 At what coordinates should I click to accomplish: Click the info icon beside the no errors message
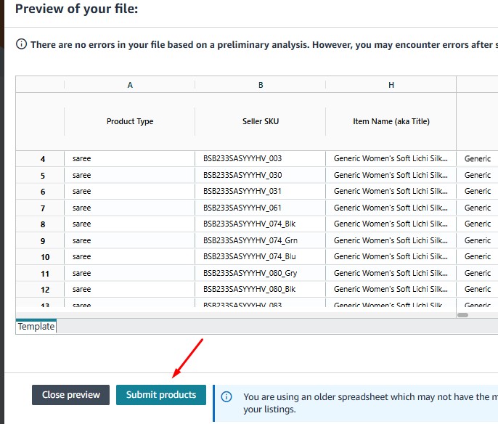click(x=22, y=45)
